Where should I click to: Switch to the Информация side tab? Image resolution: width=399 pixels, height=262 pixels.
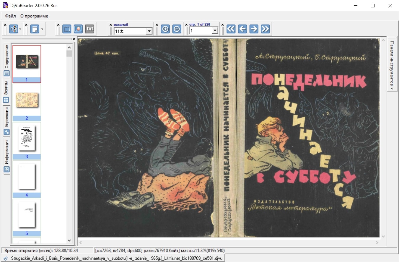click(x=6, y=156)
